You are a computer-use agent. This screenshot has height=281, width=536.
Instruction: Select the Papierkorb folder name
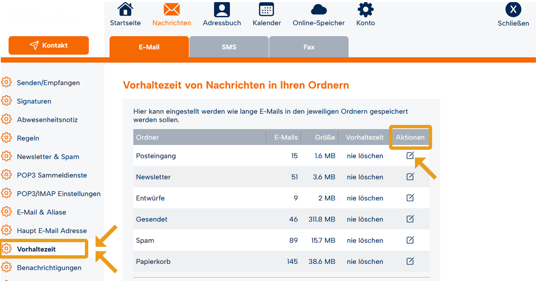coord(153,262)
